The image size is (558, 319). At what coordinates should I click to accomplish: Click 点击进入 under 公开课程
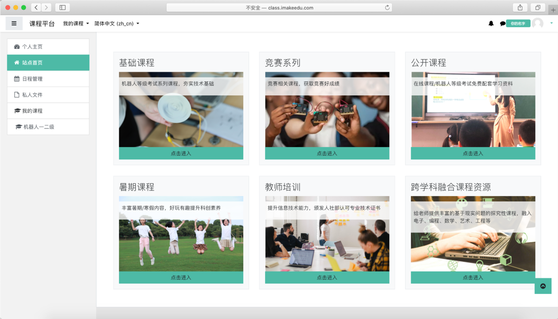[473, 153]
